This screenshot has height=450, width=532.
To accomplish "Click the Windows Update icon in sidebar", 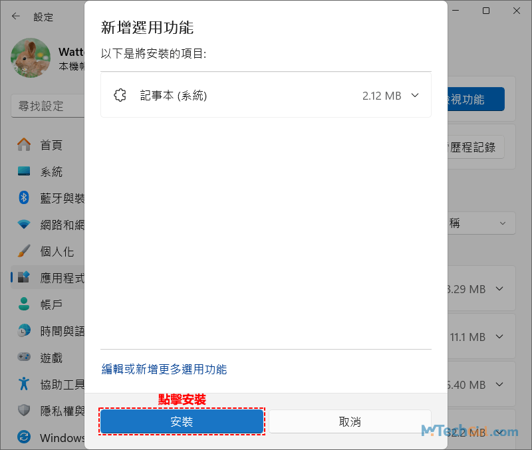I will (24, 437).
